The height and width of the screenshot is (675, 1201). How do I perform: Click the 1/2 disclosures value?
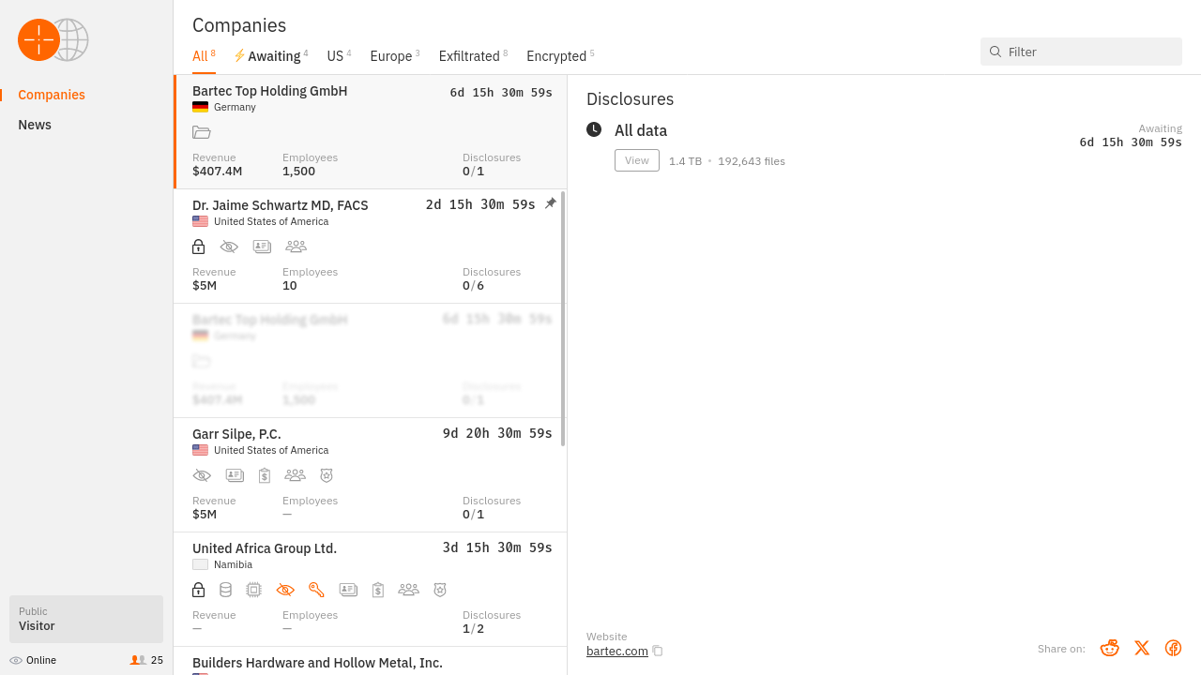[474, 629]
